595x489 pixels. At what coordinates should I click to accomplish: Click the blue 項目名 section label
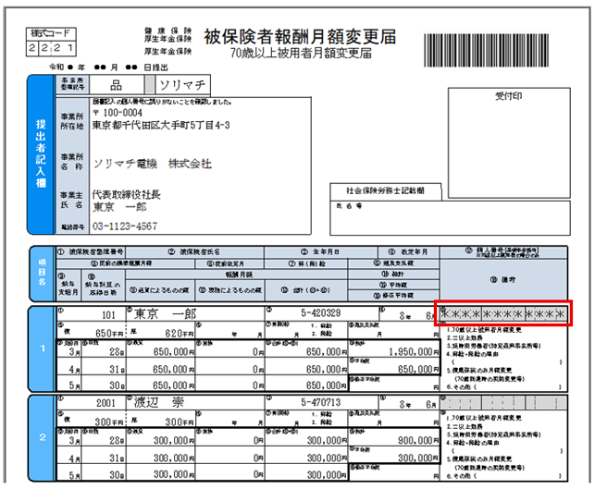tap(43, 273)
